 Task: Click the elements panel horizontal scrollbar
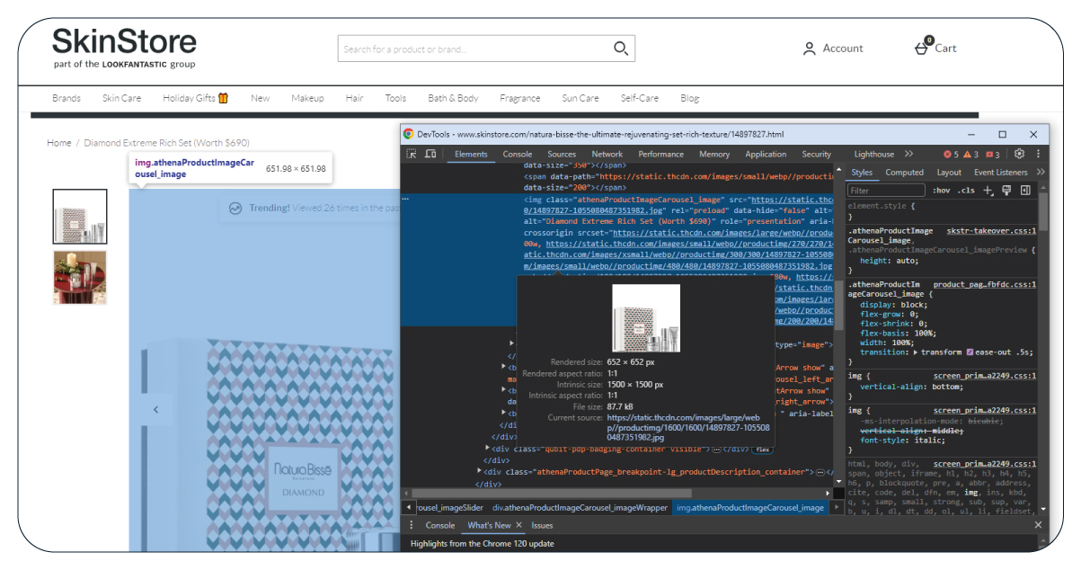[552, 493]
